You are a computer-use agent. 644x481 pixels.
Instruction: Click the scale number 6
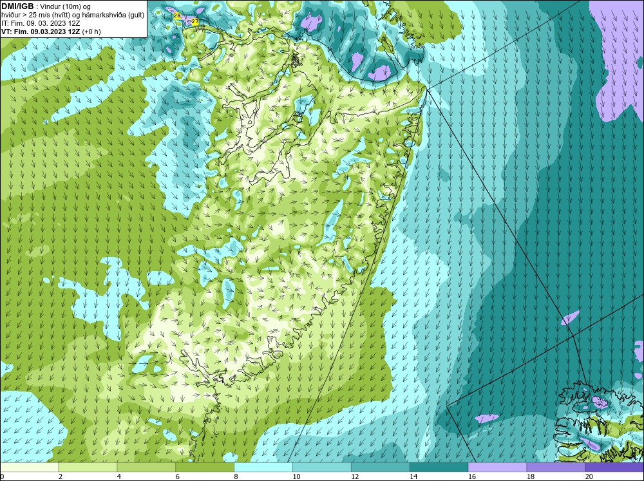coord(178,477)
